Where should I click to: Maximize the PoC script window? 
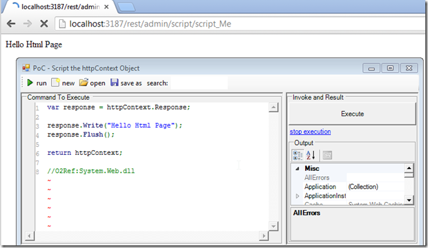390,68
